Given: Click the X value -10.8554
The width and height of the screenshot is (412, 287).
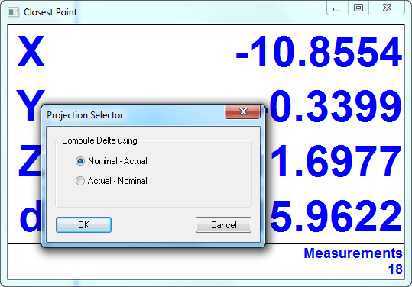Looking at the screenshot, I should [319, 52].
